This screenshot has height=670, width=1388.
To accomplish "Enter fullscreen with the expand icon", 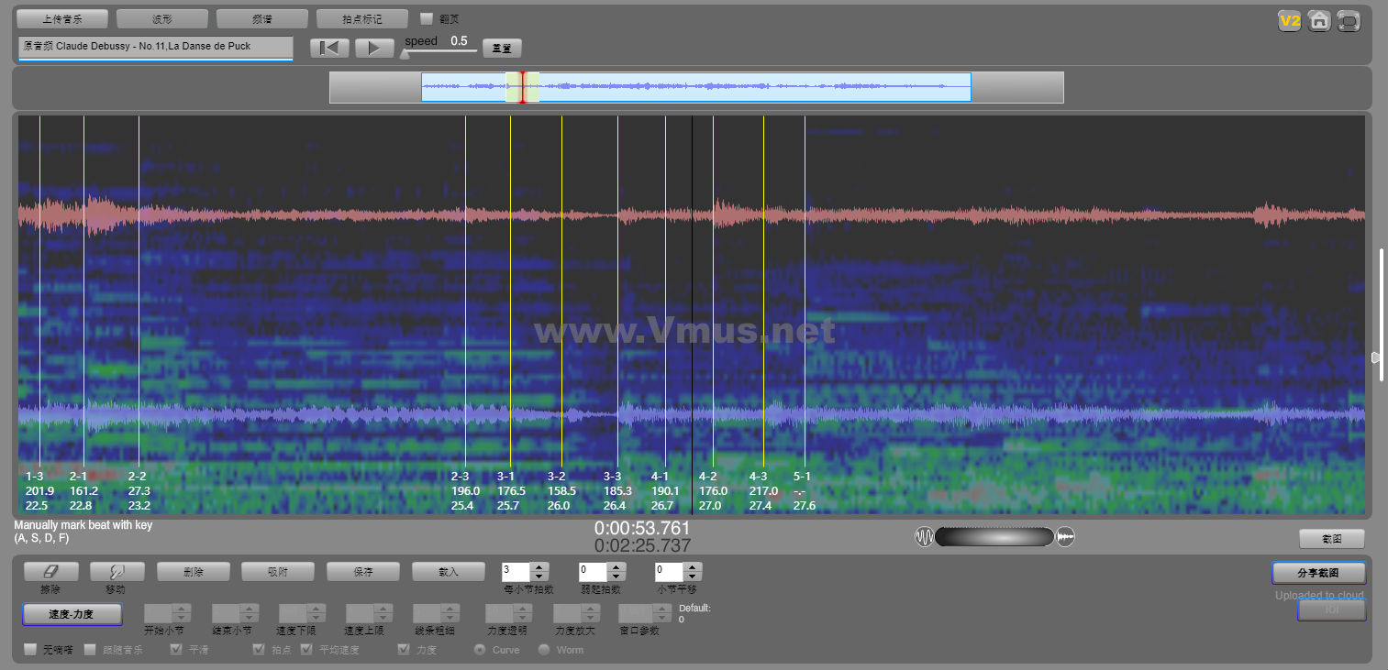I will tap(1349, 21).
